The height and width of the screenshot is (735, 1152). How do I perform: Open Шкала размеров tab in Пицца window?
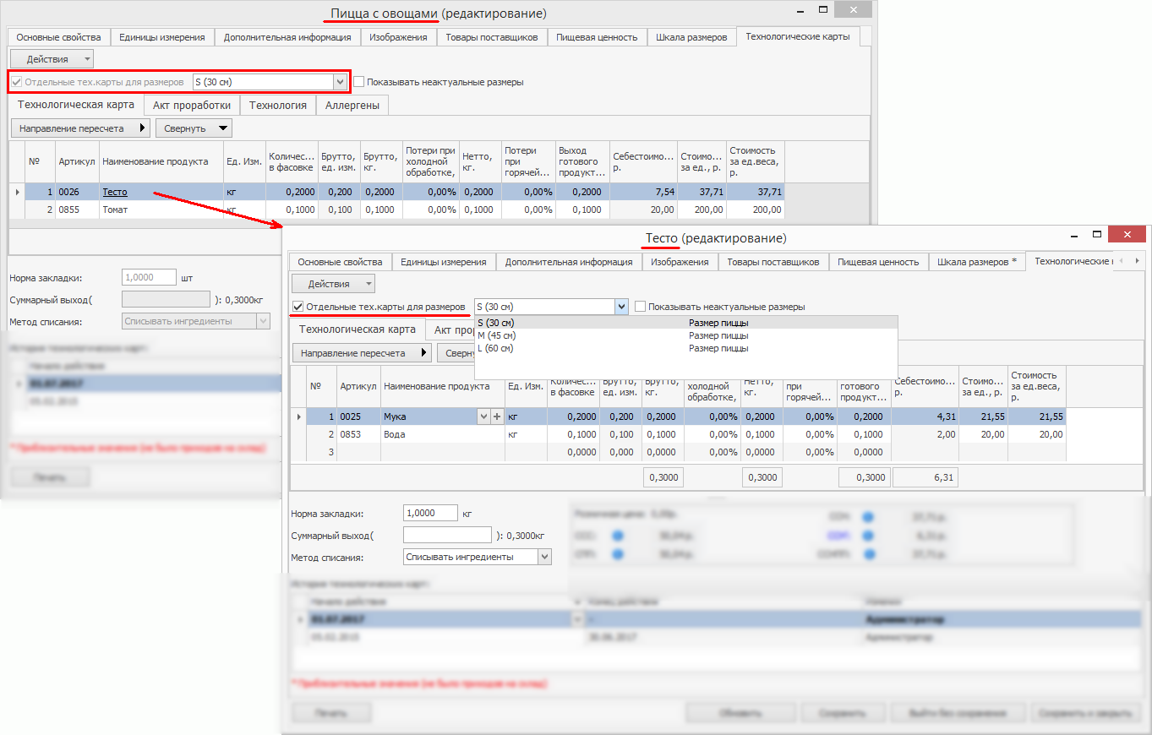pos(691,37)
